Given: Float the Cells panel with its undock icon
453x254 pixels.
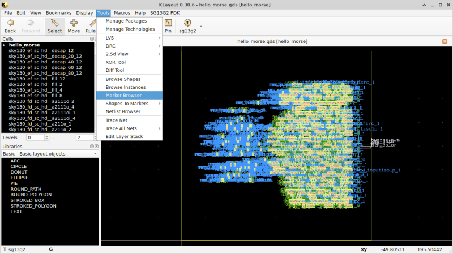Looking at the screenshot, I should [91, 39].
